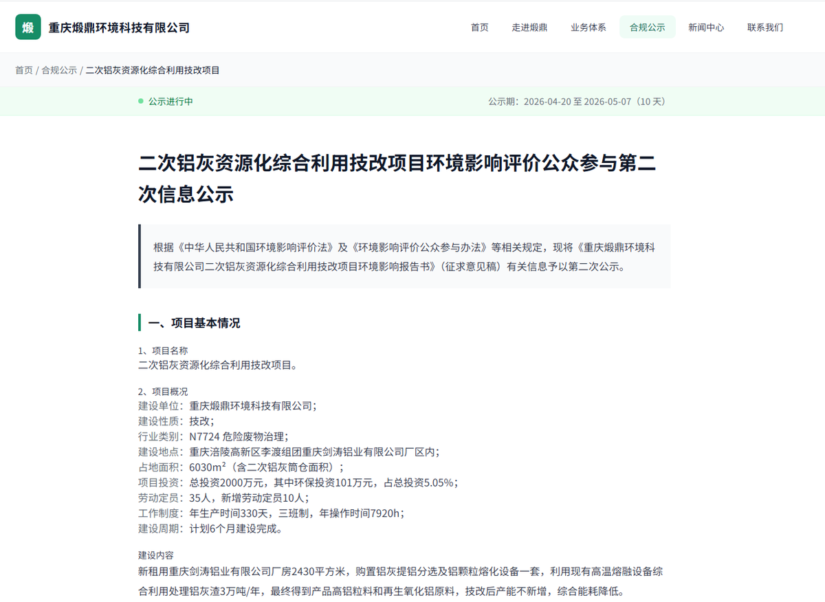Open the 走进煅鼎 navigation item
Image resolution: width=825 pixels, height=602 pixels.
click(529, 27)
